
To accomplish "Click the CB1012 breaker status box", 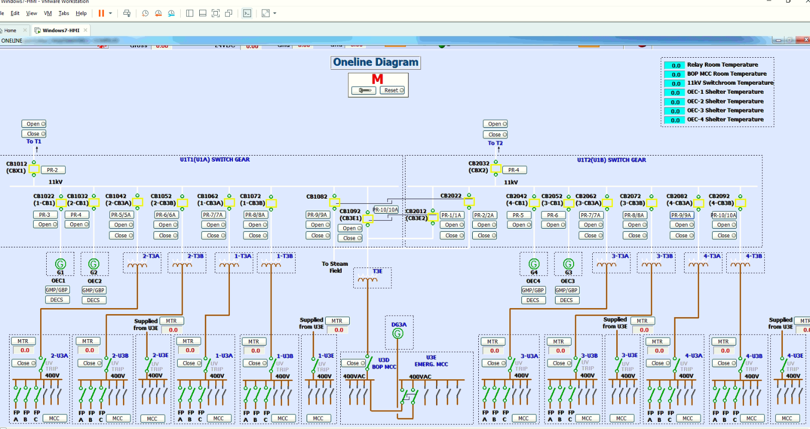I will point(34,170).
